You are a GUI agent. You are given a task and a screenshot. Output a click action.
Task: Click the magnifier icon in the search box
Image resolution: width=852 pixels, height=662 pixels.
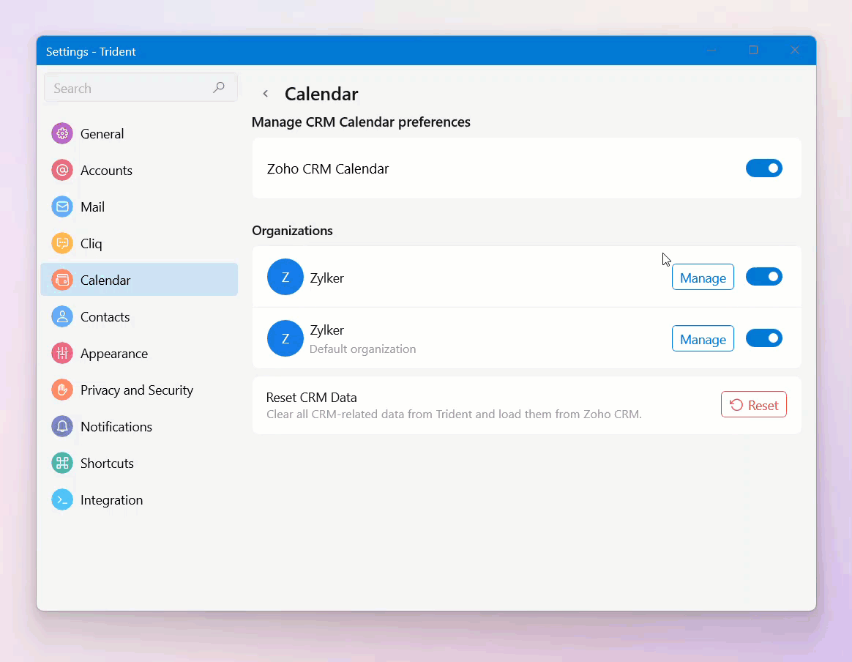[218, 87]
